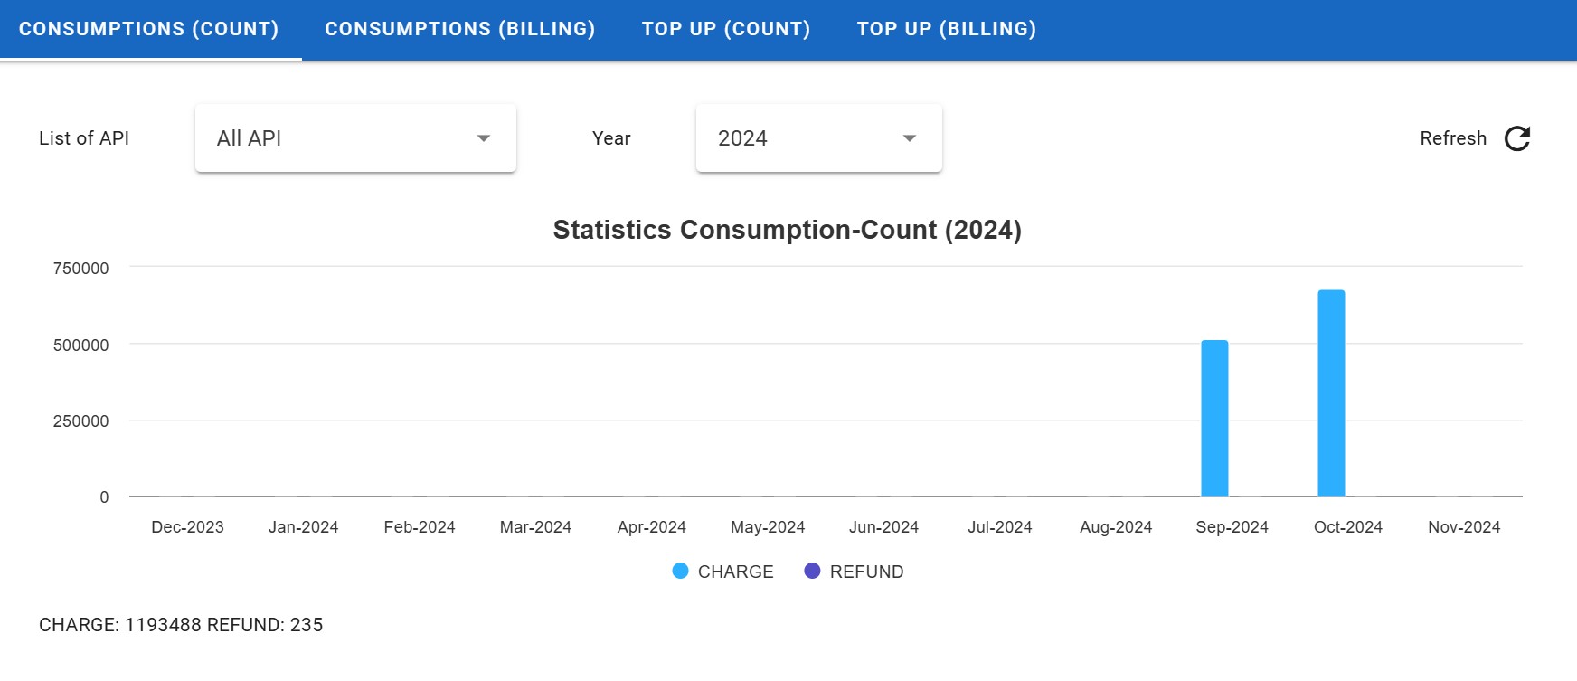Toggle the CHARGE series legend label
The width and height of the screenshot is (1577, 681).
[735, 572]
